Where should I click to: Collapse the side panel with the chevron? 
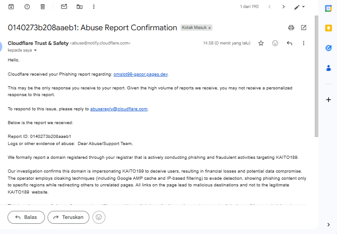point(329,225)
